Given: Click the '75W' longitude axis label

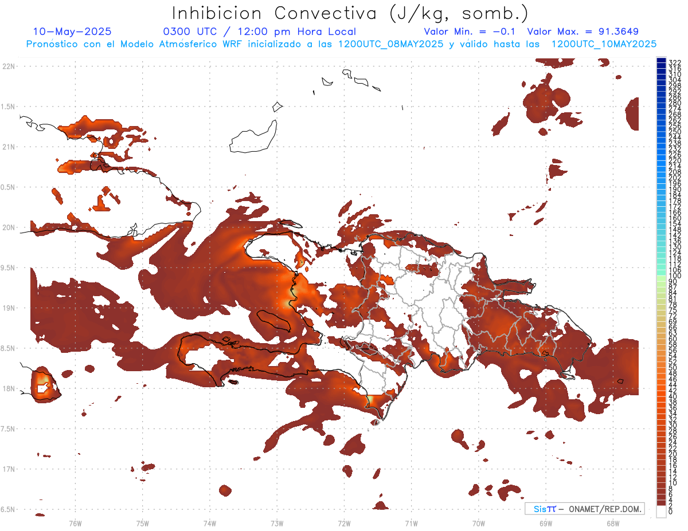Looking at the screenshot, I should pos(142,523).
